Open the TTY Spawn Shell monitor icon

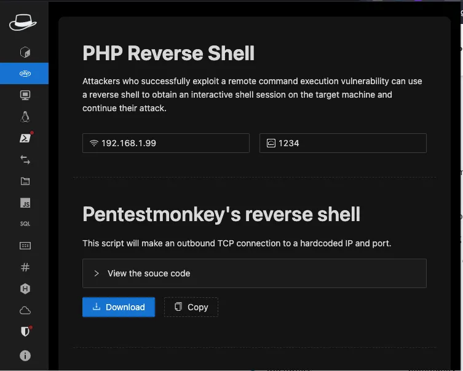[25, 95]
